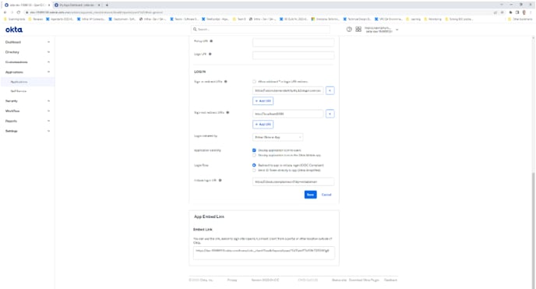Expand the Reports sidebar section

click(x=27, y=121)
